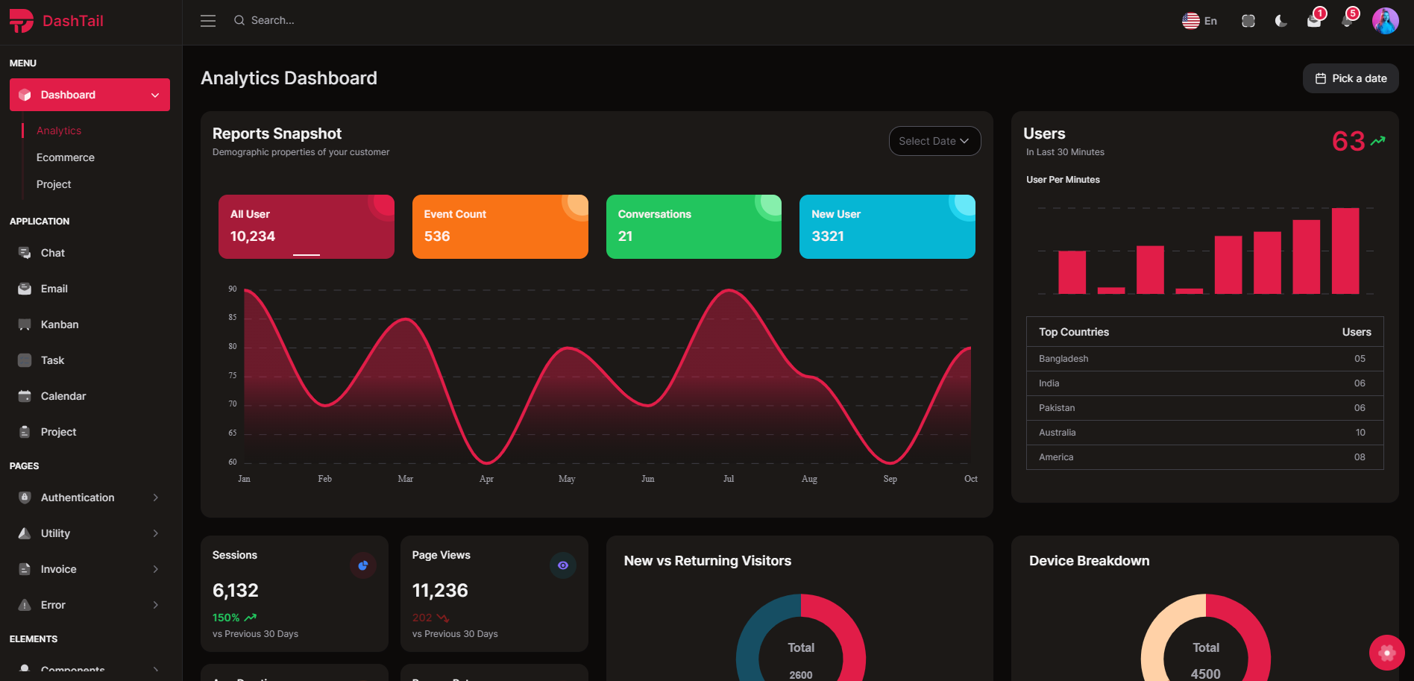Open messages from the top bar

pyautogui.click(x=1314, y=20)
